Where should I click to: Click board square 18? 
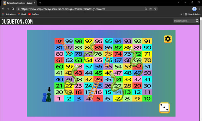(79, 92)
